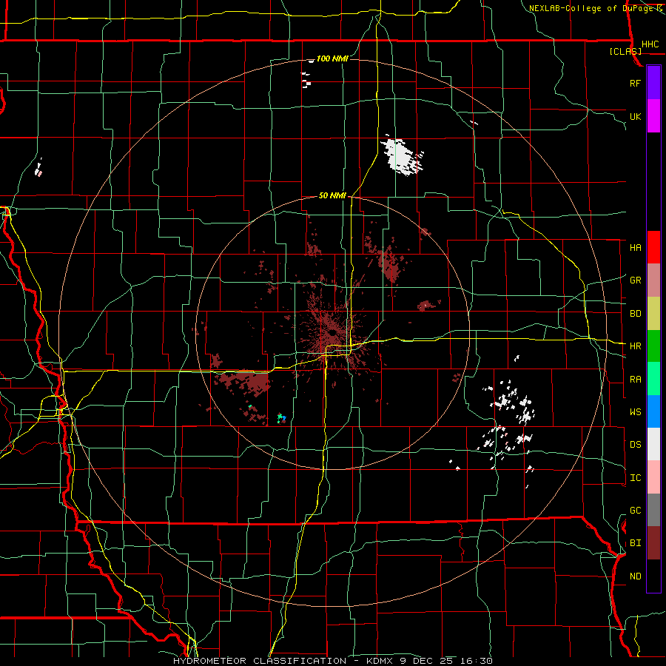Click the IC legend label

point(635,477)
